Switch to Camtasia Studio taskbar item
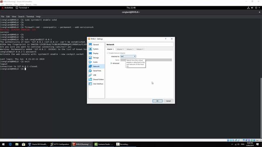Screen dimensions: 262x147 click(x=104, y=144)
